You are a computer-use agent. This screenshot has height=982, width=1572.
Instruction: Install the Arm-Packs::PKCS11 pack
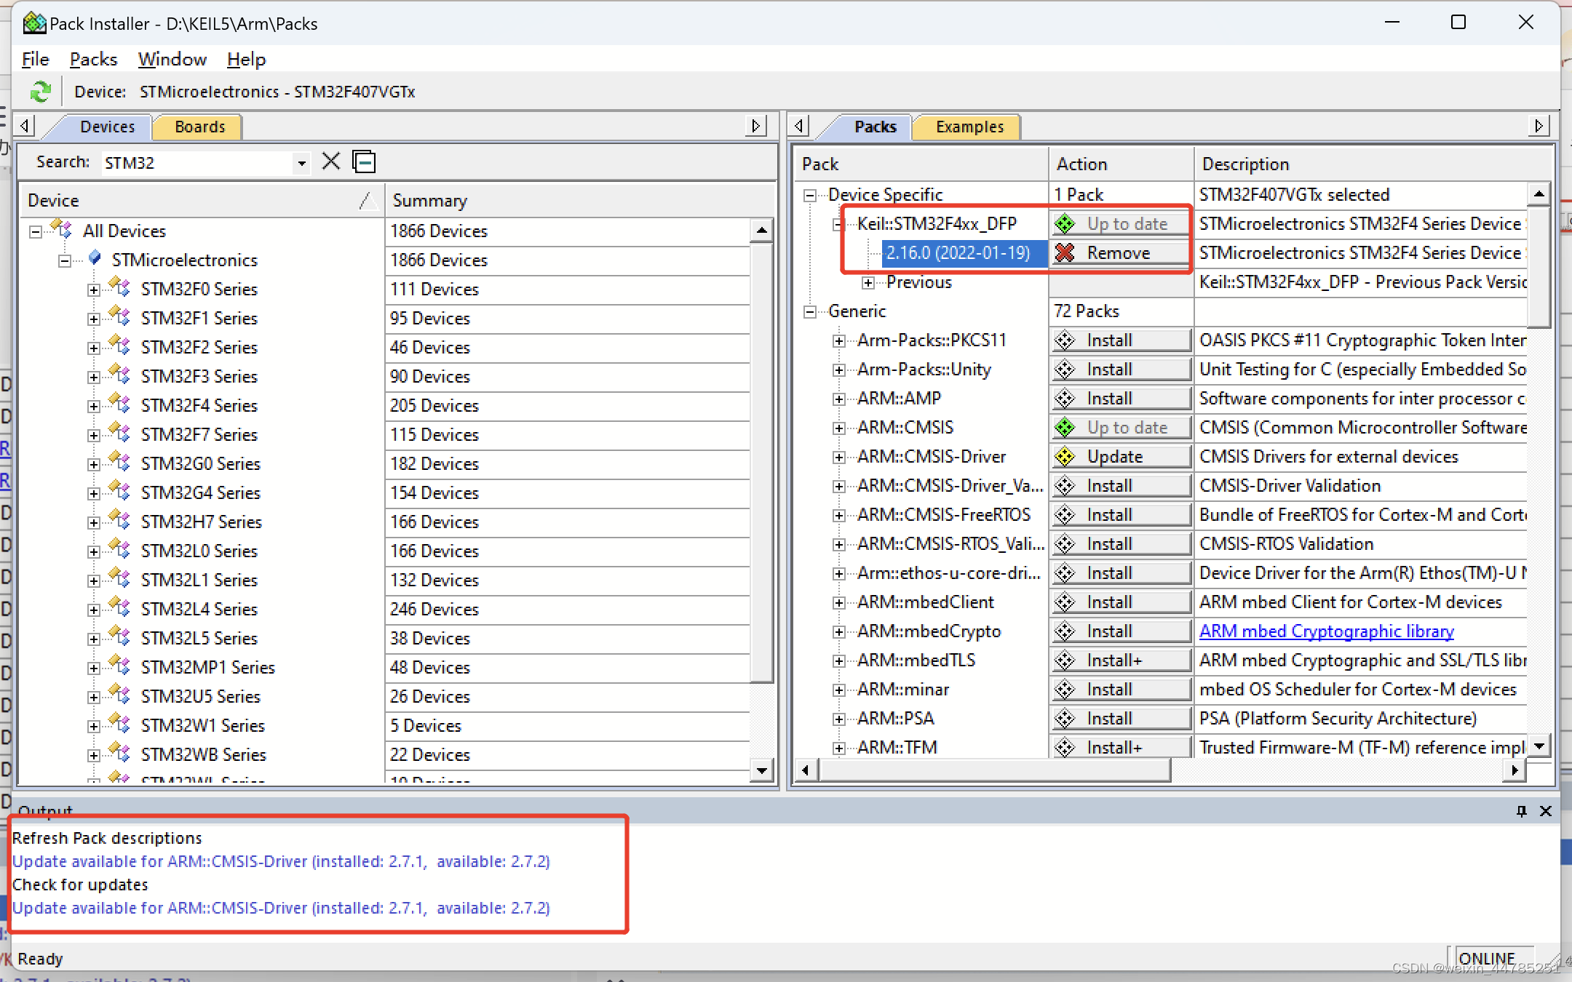1119,340
